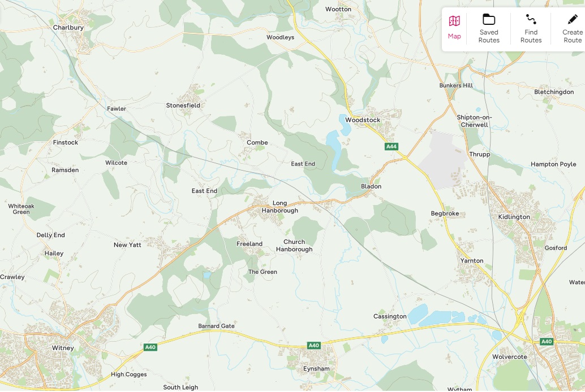Click the A40 road shield near Wolvercote
This screenshot has height=392, width=585.
547,341
